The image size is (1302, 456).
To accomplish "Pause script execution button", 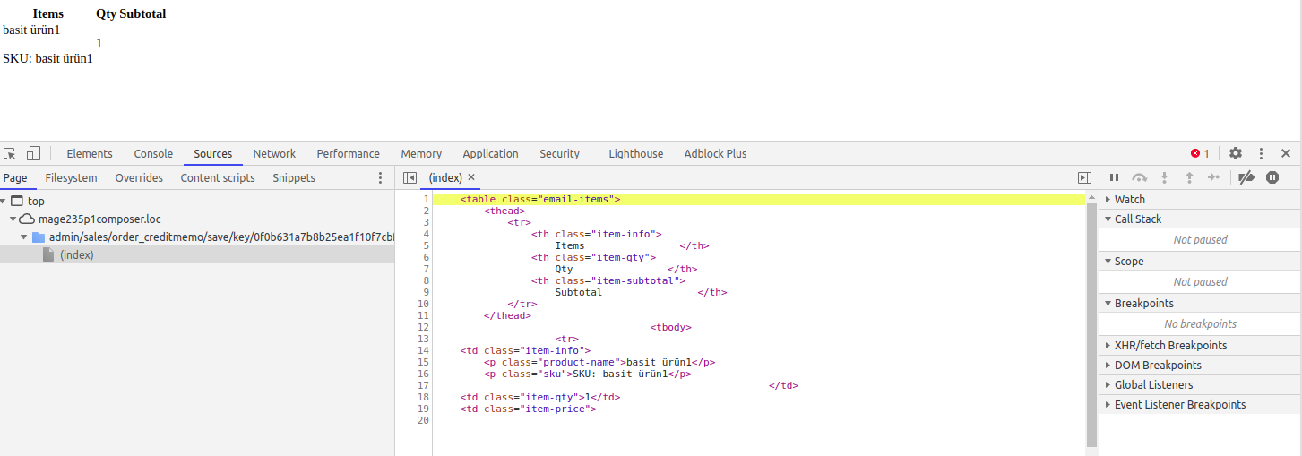I will [1115, 177].
